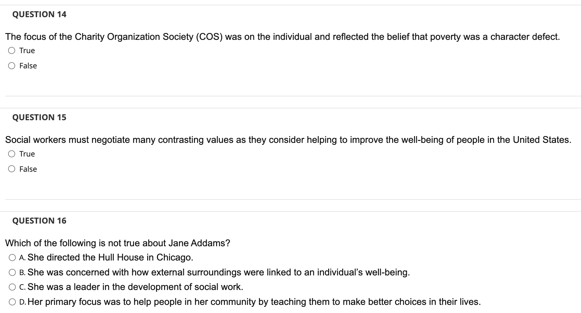The width and height of the screenshot is (581, 313).
Task: Select answer D about teaching better choices
Action: [12, 302]
